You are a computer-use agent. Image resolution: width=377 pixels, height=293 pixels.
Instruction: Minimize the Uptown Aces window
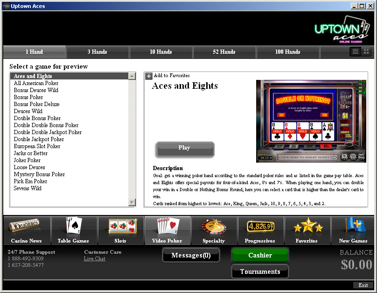pos(354,6)
